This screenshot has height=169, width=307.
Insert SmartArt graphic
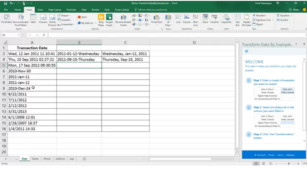pyautogui.click(x=64, y=20)
